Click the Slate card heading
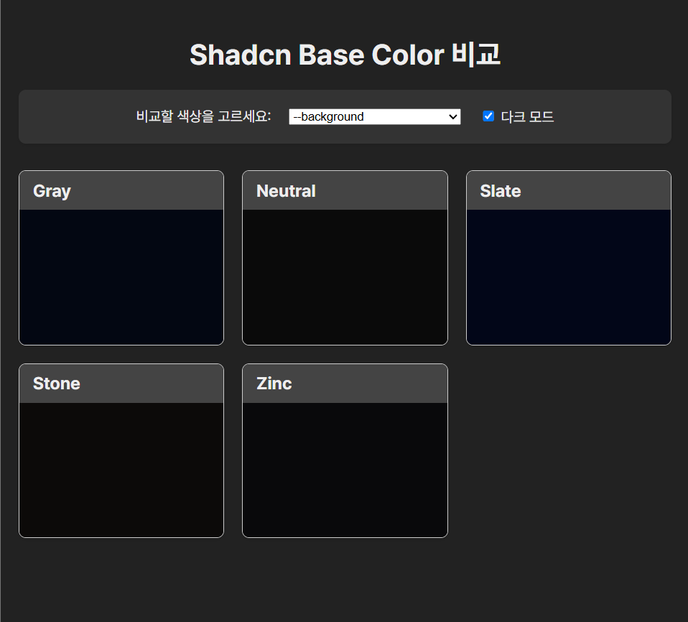The image size is (688, 622). (x=501, y=191)
